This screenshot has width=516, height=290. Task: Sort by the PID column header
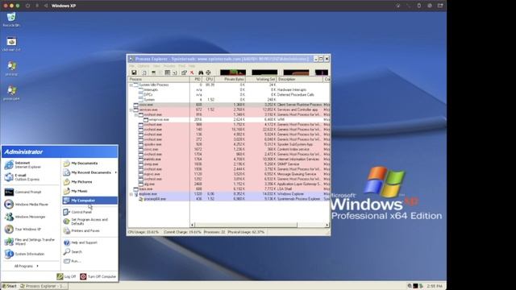[196, 79]
